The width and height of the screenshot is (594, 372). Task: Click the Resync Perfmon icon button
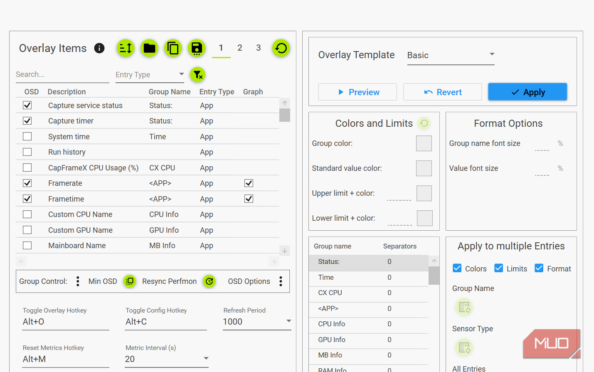210,281
